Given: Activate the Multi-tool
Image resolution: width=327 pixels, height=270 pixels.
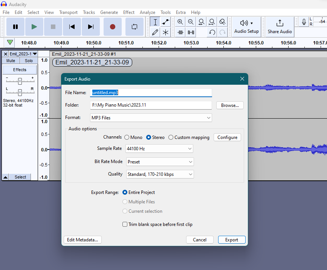Looking at the screenshot, I should 165,32.
